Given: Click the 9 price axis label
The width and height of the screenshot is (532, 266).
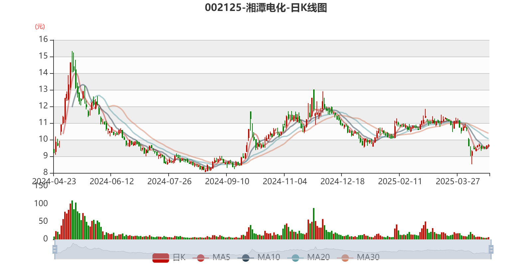Looking at the screenshot, I should pos(46,156).
